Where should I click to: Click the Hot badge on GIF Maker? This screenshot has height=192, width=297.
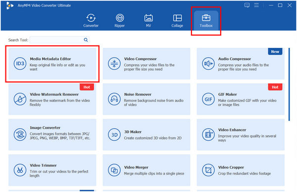click(x=275, y=87)
